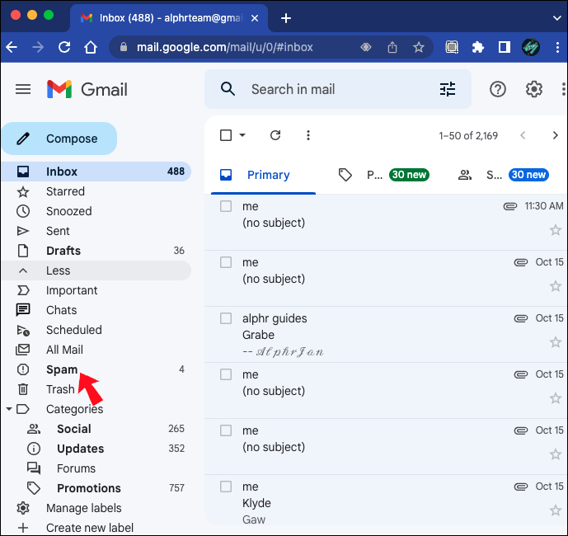The height and width of the screenshot is (536, 568).
Task: Close the Inbox browser tab
Action: coord(255,18)
